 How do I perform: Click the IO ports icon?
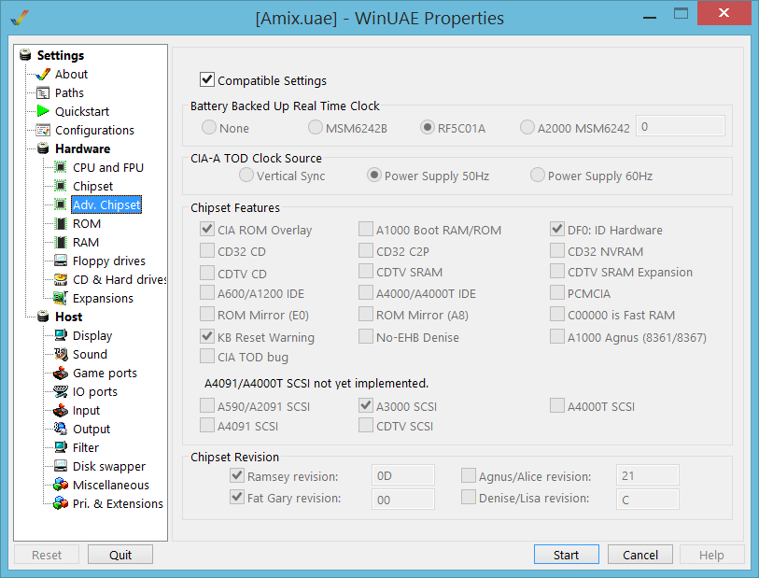[61, 391]
